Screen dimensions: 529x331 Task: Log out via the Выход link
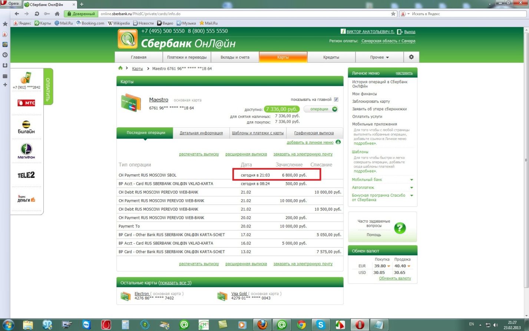click(410, 32)
